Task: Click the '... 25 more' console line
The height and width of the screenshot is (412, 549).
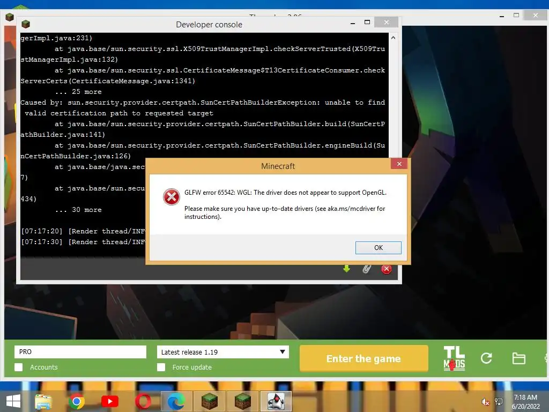Action: point(78,92)
